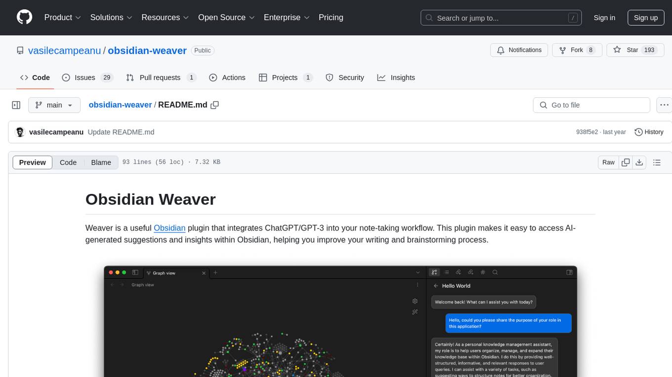
Task: View the file History
Action: tap(649, 132)
